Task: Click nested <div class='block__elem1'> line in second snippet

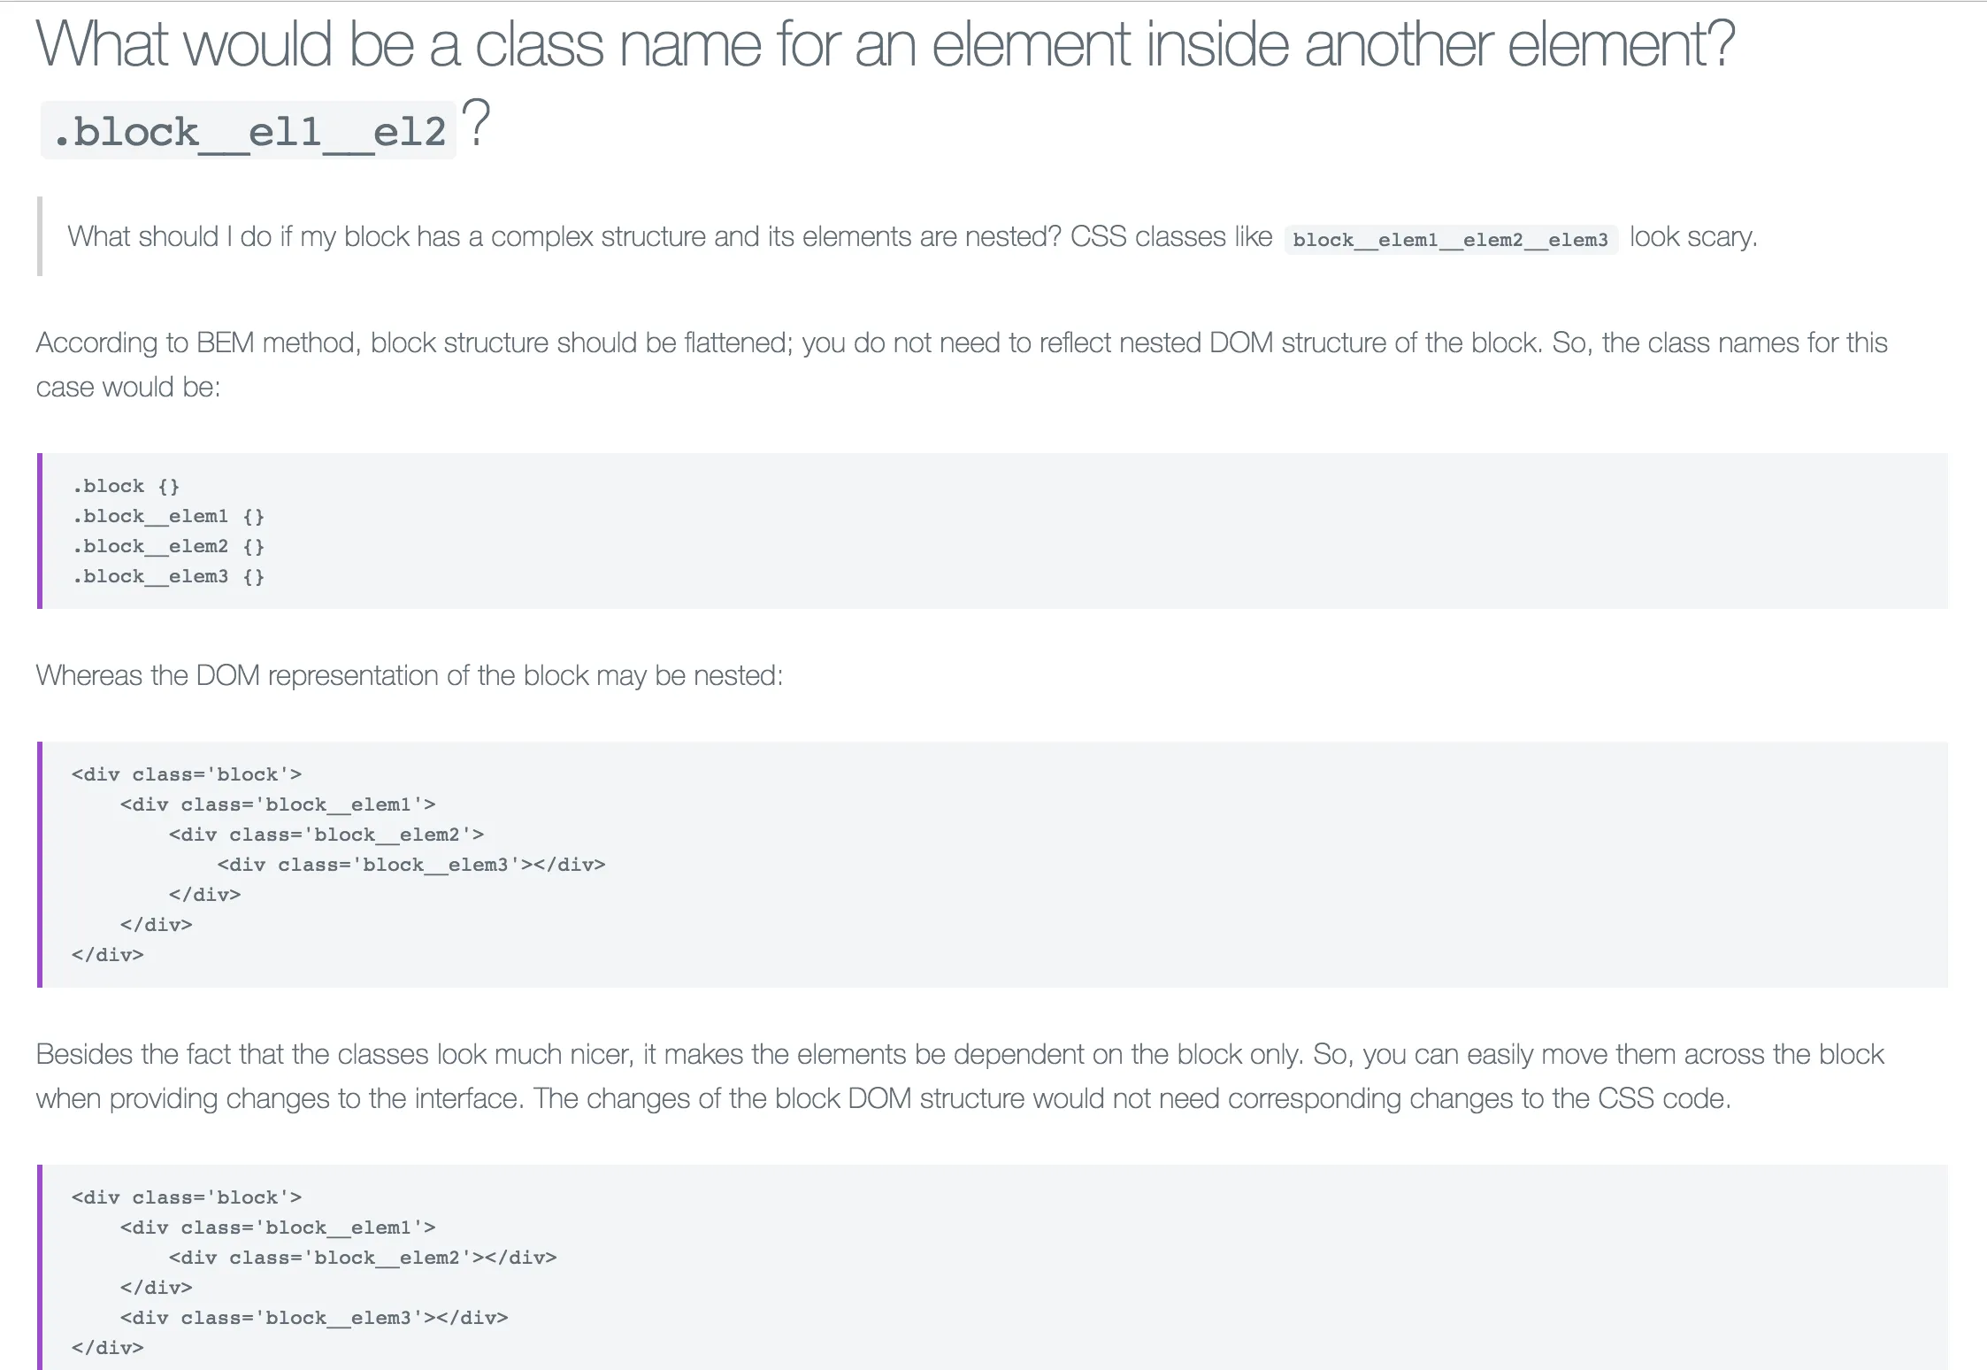Action: tap(278, 804)
